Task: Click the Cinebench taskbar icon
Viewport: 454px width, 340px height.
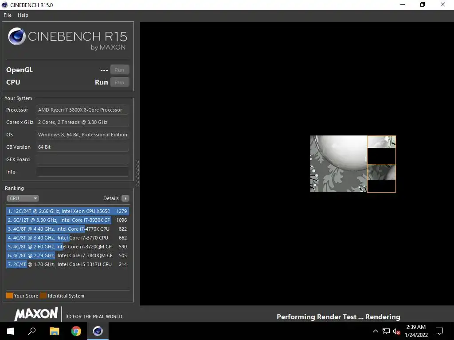Action: (x=98, y=331)
